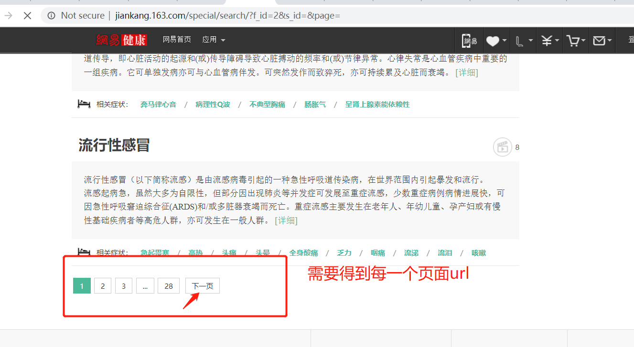The width and height of the screenshot is (634, 347).
Task: Jump to page 28 in pagination
Action: [168, 285]
